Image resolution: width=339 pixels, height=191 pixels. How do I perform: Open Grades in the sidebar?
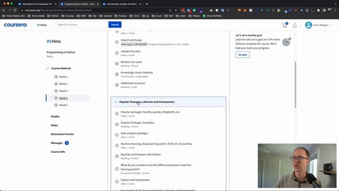[x=55, y=116]
